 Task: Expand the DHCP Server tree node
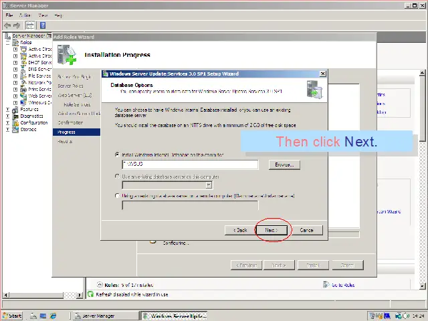click(x=15, y=62)
